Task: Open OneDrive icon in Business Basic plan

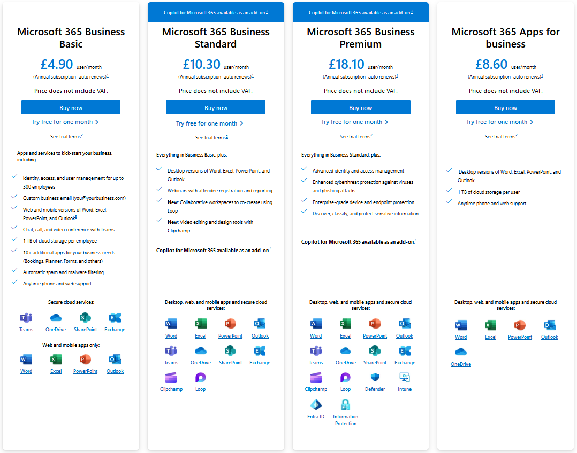Action: click(56, 318)
